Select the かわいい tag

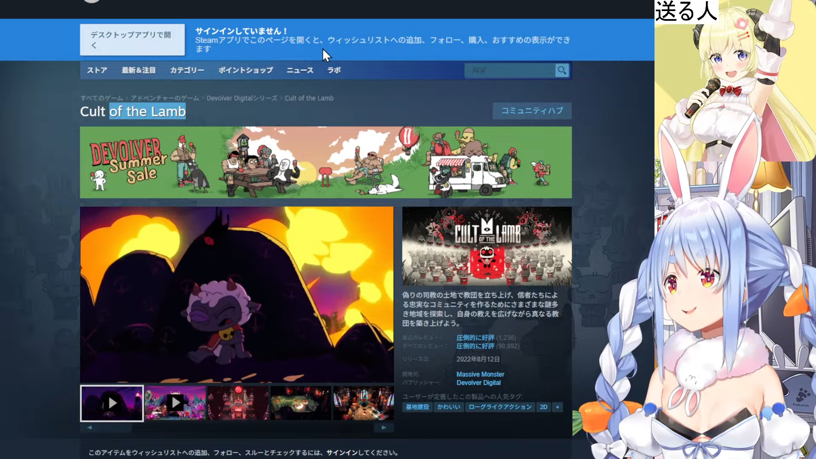[x=449, y=407]
